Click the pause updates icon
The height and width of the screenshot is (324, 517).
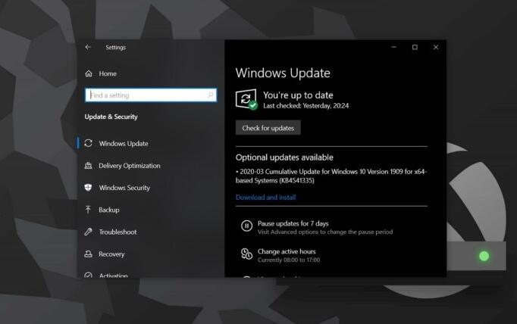(246, 226)
